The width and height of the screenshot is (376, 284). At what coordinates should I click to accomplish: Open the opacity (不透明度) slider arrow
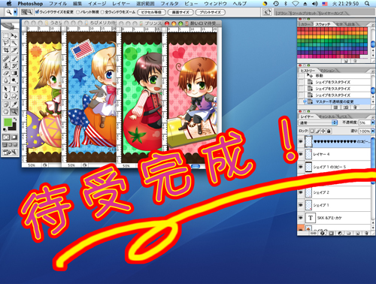coord(373,122)
